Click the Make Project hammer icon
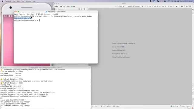This screenshot has width=194, height=109. (x=116, y=6)
